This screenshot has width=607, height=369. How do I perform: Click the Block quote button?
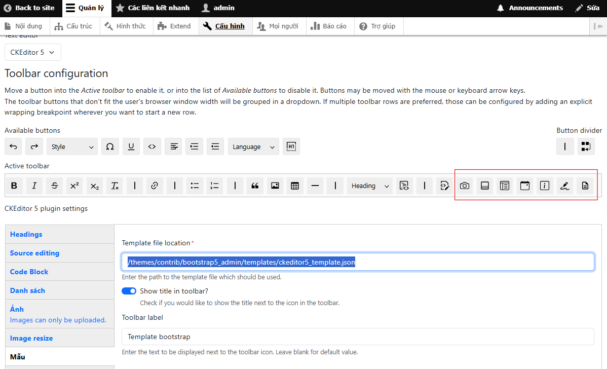tap(255, 186)
